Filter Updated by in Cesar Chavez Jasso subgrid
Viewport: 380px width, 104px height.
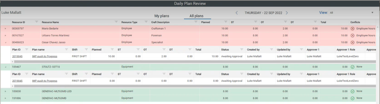pyautogui.click(x=302, y=49)
